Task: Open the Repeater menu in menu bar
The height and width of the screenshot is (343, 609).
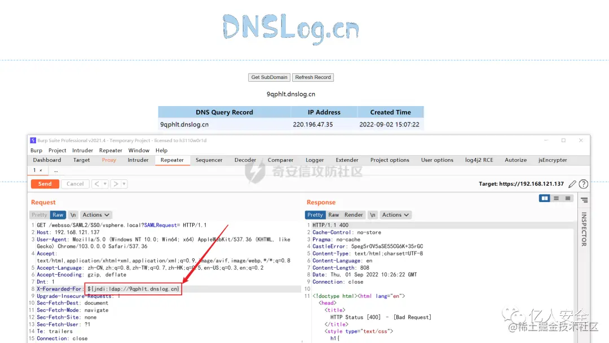Action: pos(111,150)
